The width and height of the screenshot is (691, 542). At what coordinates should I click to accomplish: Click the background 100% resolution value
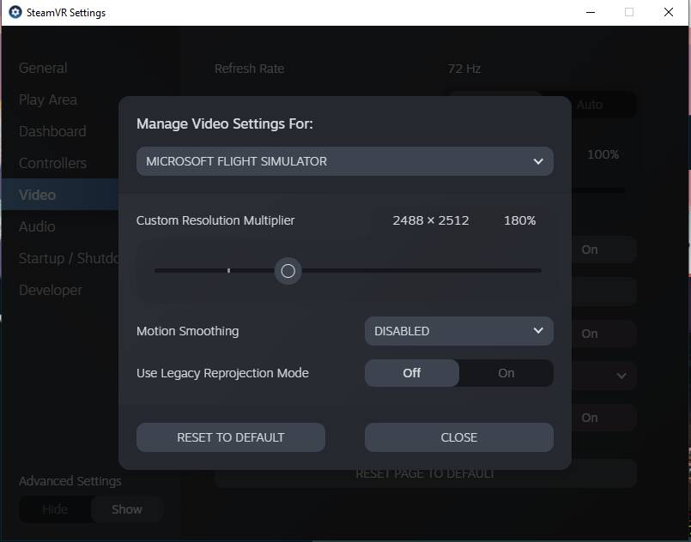pyautogui.click(x=603, y=154)
